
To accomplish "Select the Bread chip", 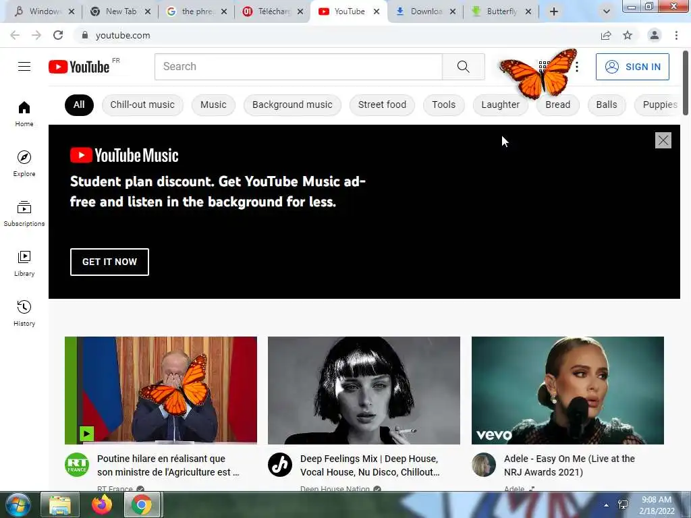I will 557,105.
